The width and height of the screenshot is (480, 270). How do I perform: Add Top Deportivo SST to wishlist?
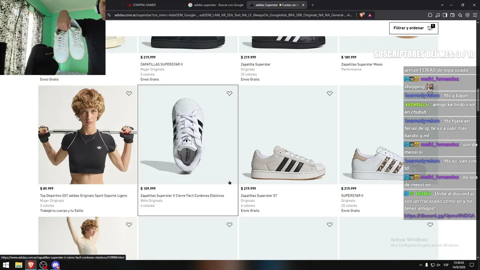coord(129,93)
